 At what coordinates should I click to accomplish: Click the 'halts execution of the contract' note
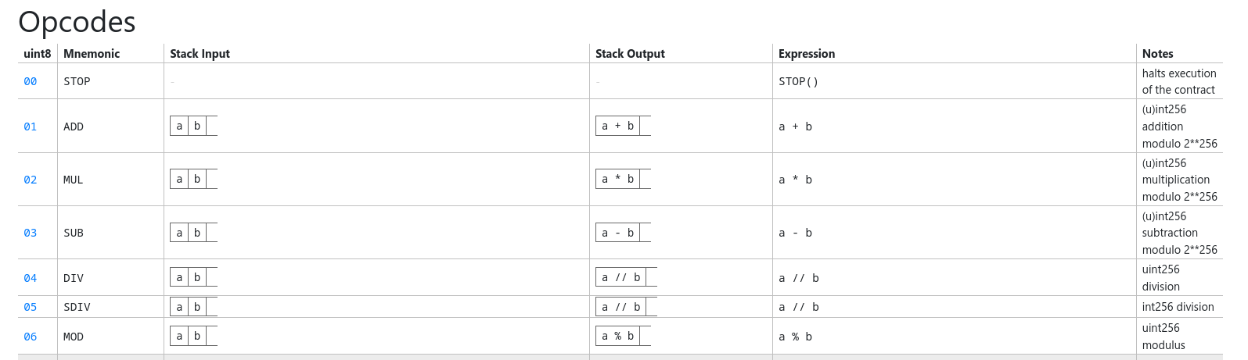(1178, 81)
